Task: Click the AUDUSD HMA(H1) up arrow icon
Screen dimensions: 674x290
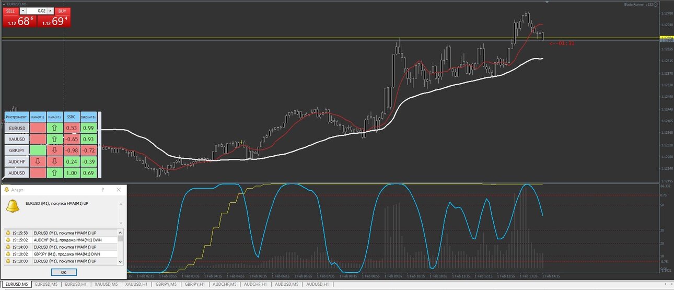Action: tap(54, 173)
